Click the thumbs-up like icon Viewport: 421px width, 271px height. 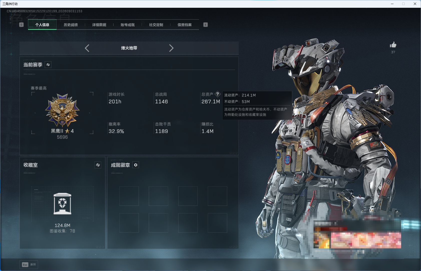(393, 45)
